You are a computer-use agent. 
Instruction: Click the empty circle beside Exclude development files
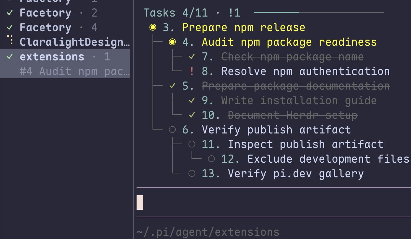[x=211, y=159]
